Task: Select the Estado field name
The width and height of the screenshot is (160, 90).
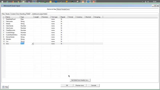Action: [x=8, y=24]
